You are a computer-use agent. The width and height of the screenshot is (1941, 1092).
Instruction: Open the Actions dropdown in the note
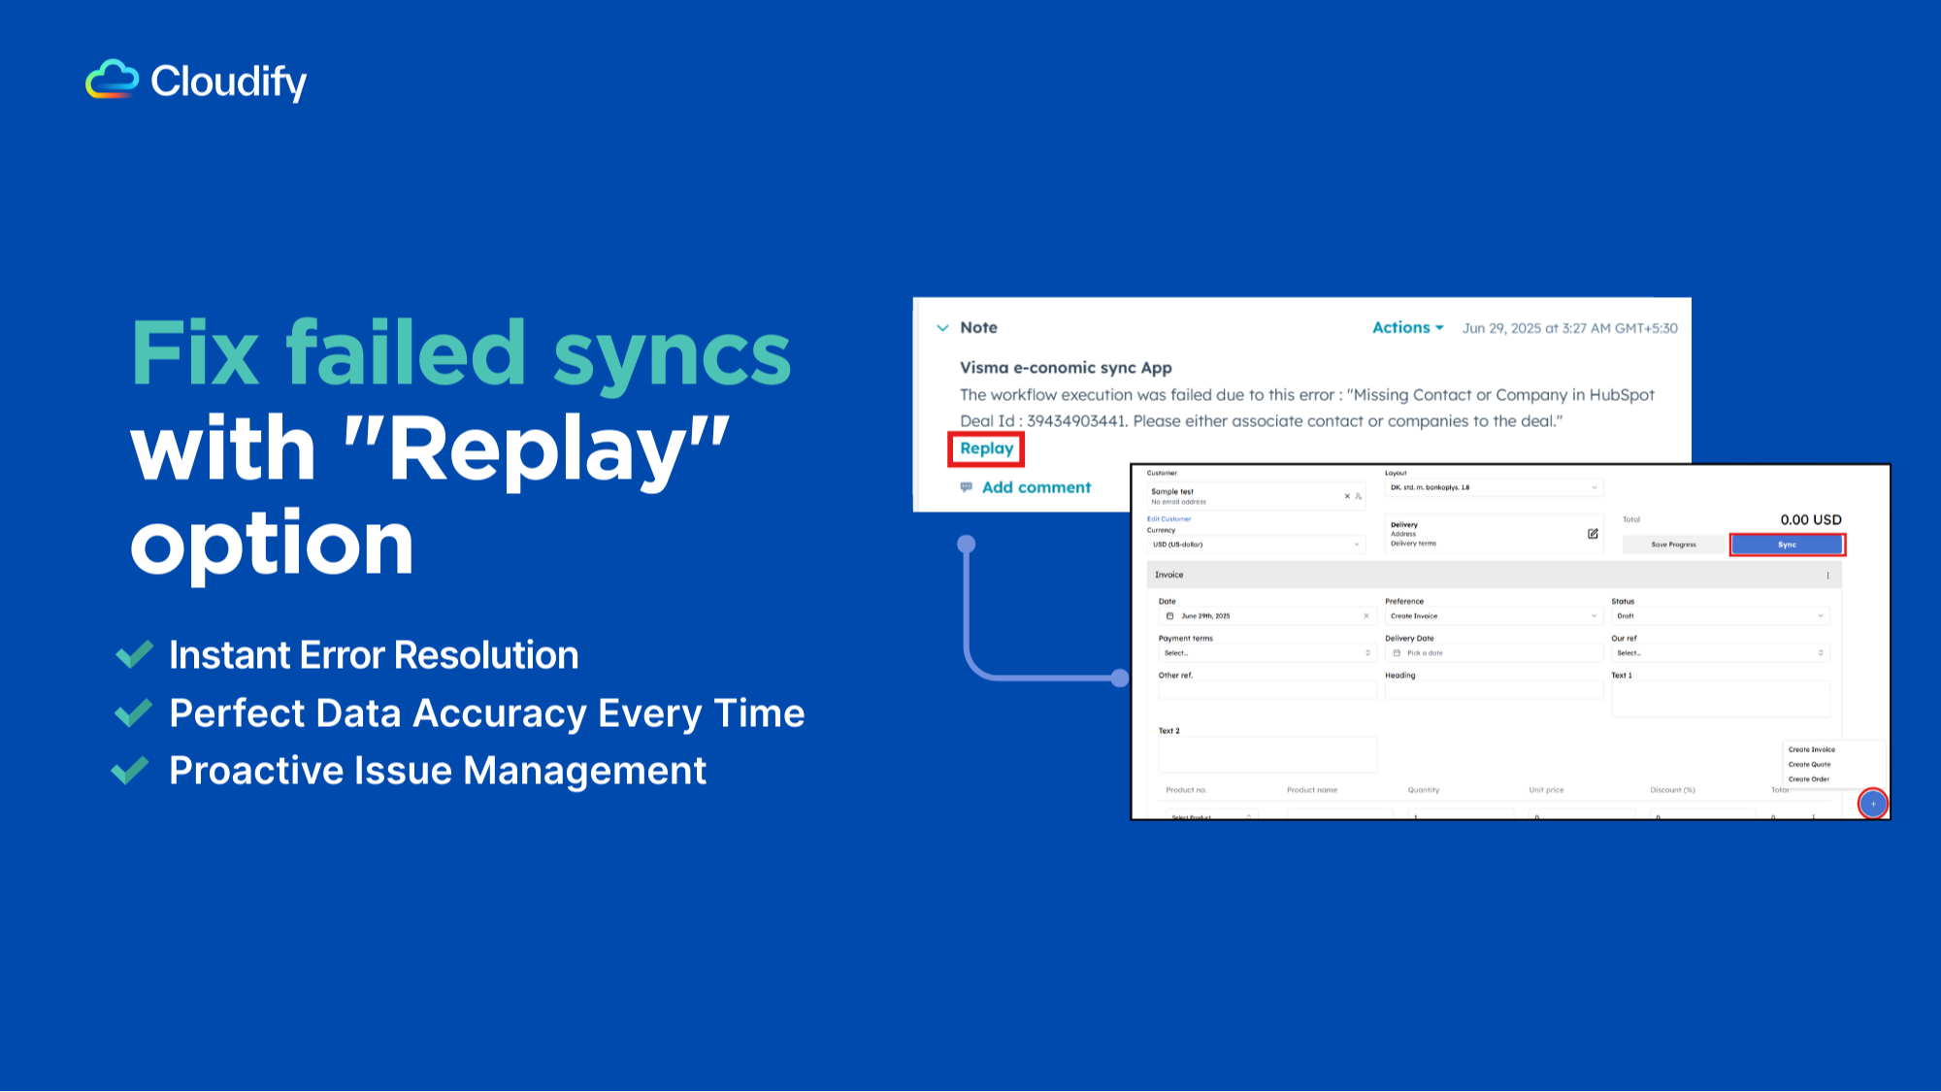pyautogui.click(x=1407, y=328)
